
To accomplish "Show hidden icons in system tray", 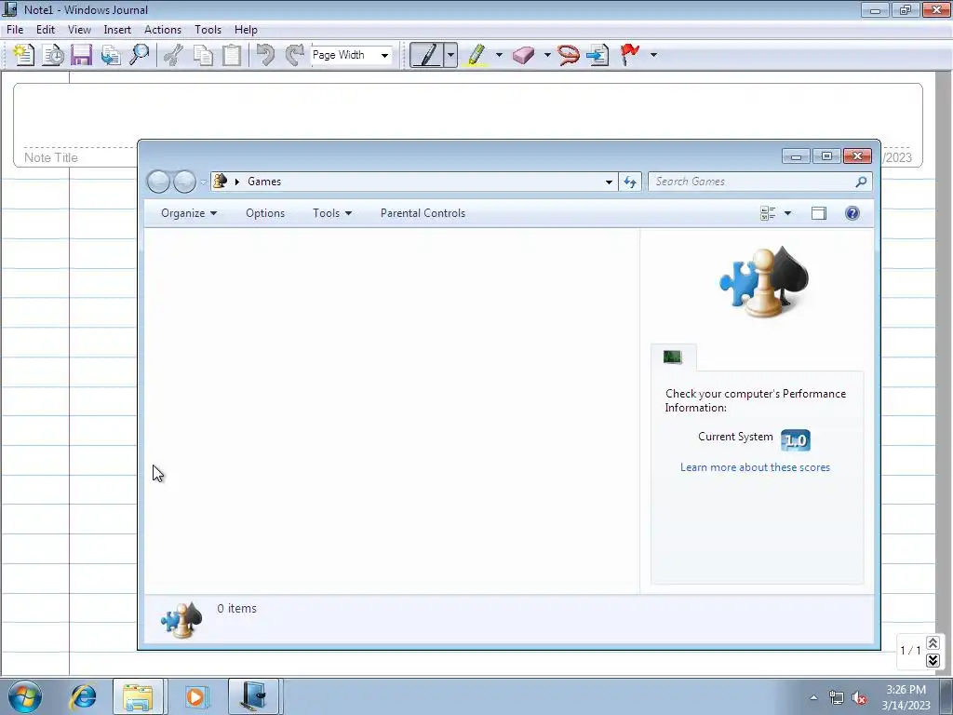I will (x=813, y=697).
